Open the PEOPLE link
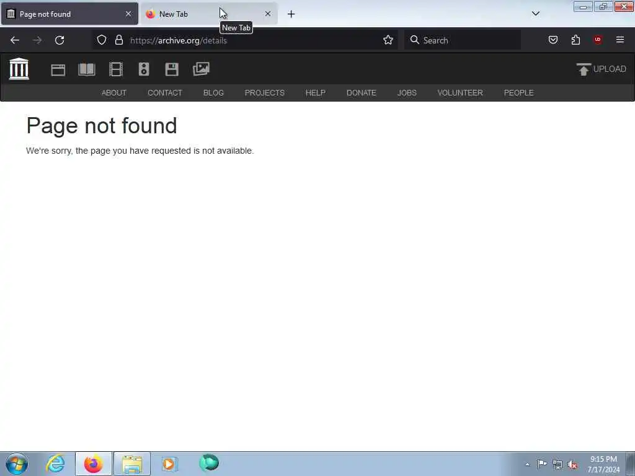 pos(519,93)
